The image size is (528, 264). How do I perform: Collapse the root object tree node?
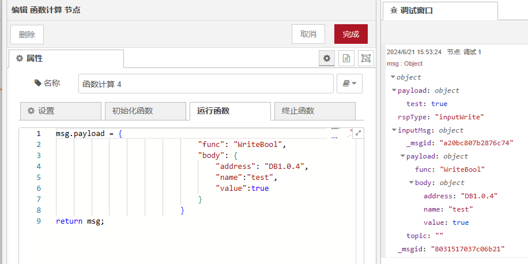pos(393,77)
